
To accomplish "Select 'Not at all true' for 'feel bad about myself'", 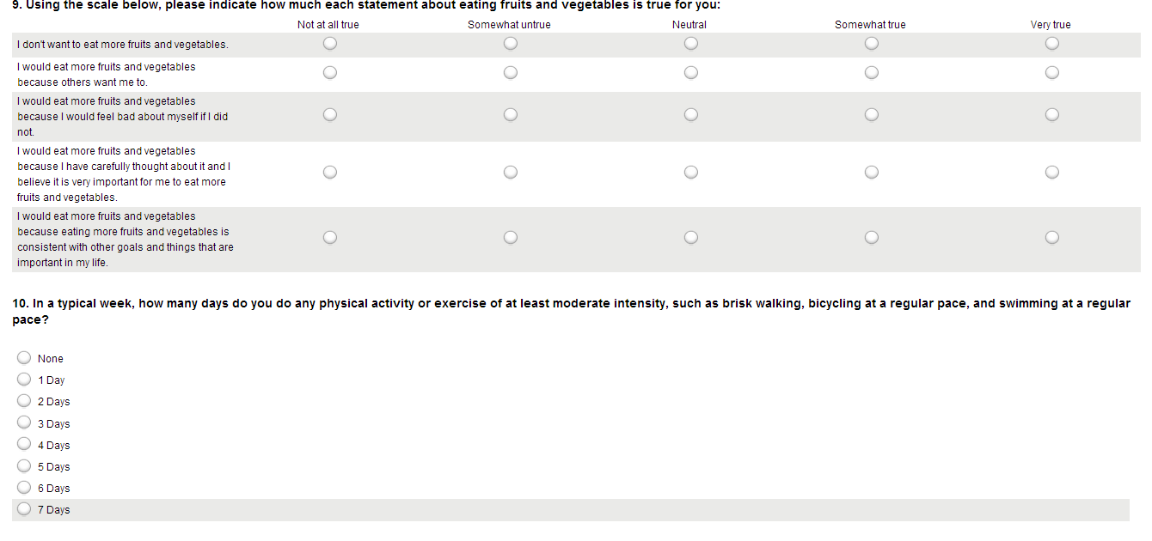I will pyautogui.click(x=330, y=114).
